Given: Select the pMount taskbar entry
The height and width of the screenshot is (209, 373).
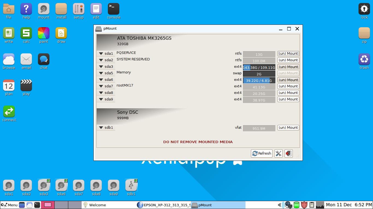Looking at the screenshot, I should click(x=218, y=205).
